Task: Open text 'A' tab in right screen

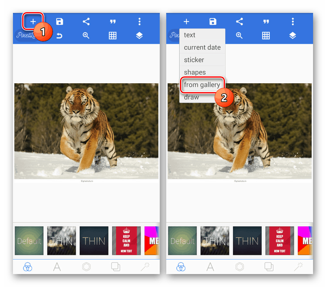Action: (210, 267)
